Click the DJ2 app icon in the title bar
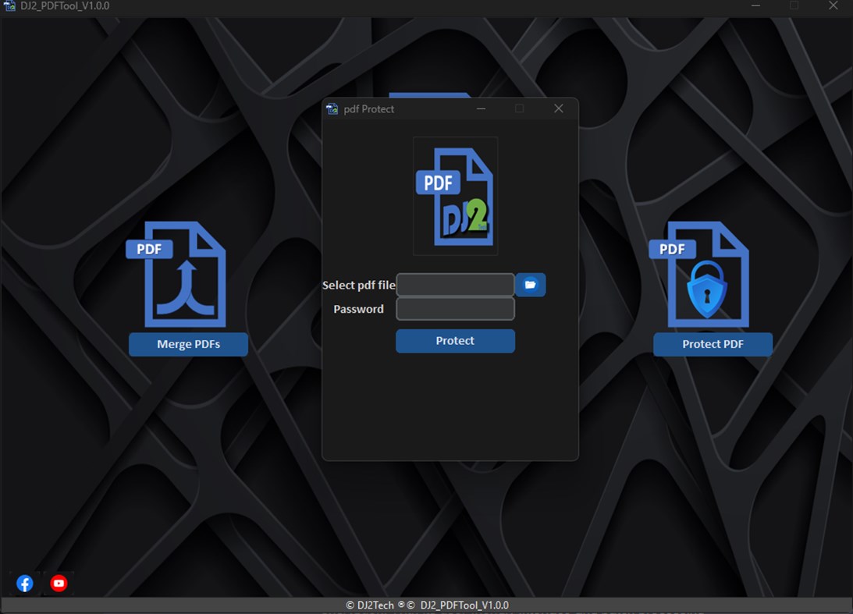853x614 pixels. 8,5
